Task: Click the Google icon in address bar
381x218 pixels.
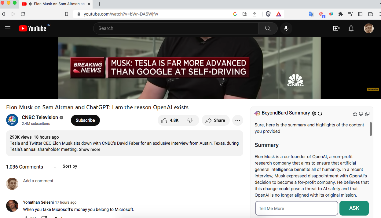Action: (x=235, y=14)
